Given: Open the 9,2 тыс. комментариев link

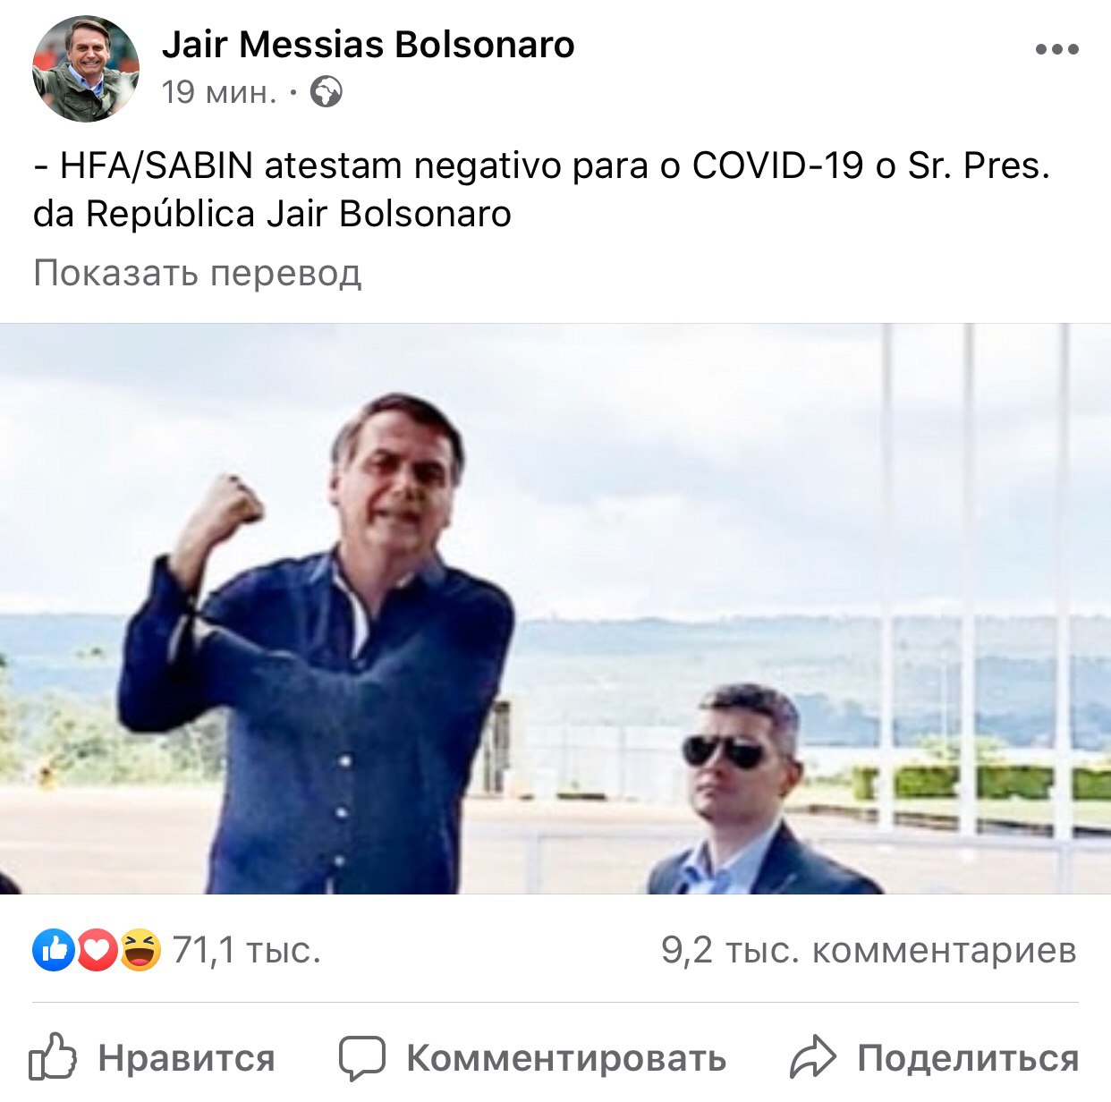Looking at the screenshot, I should coord(869,950).
